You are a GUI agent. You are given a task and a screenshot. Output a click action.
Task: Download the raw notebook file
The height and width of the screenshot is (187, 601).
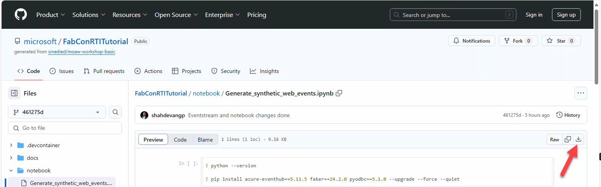tap(578, 139)
